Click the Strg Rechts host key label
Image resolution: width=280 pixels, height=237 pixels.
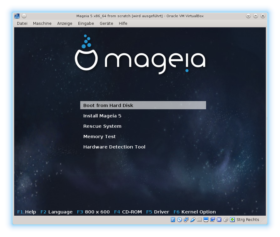(x=248, y=219)
